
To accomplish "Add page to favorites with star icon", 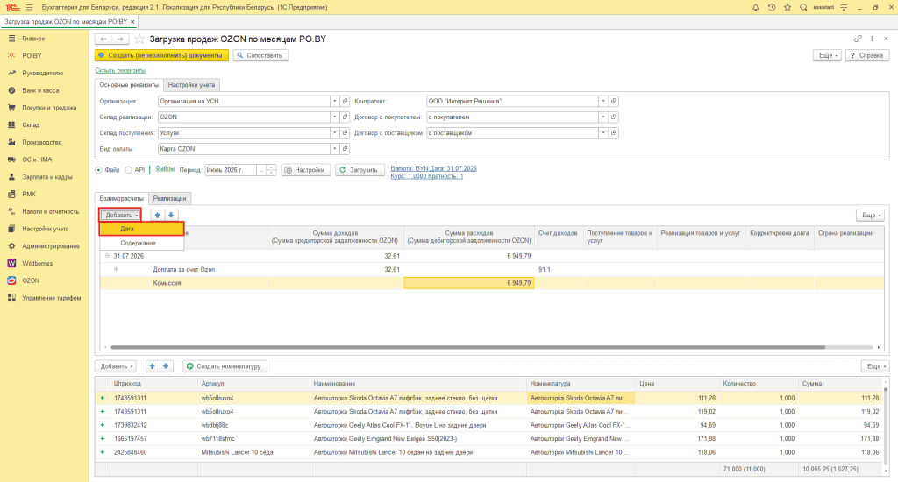I will click(x=139, y=39).
